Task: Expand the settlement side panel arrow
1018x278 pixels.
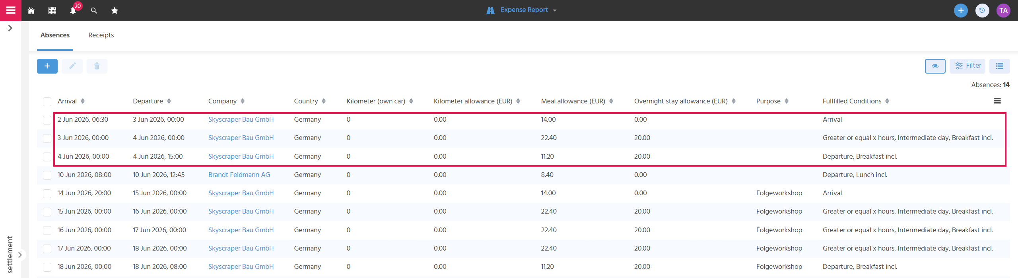Action: pyautogui.click(x=20, y=255)
